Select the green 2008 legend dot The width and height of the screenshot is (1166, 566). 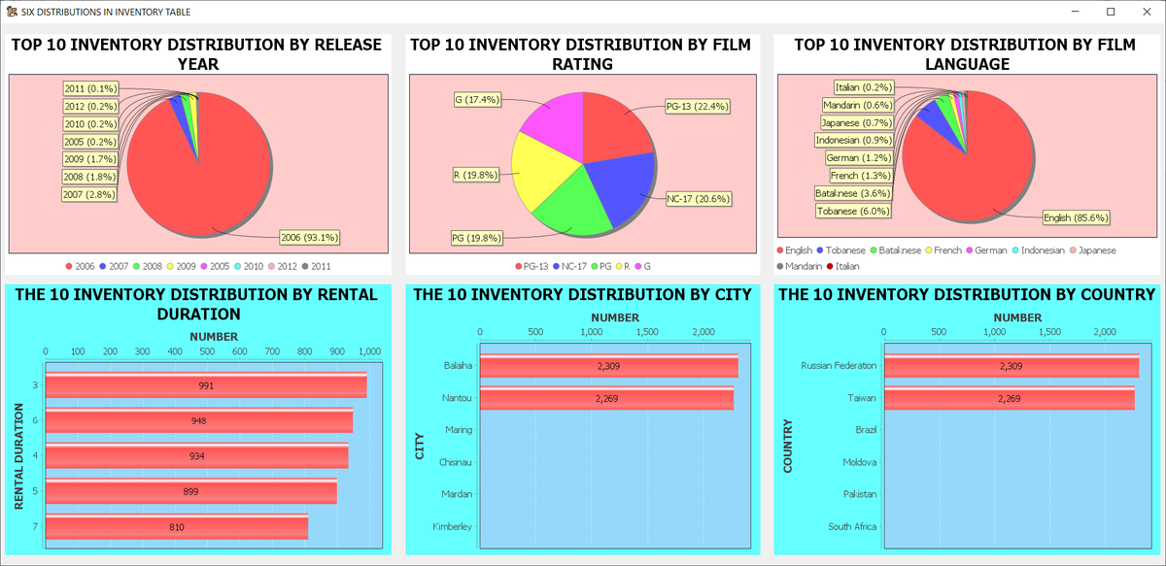[137, 266]
